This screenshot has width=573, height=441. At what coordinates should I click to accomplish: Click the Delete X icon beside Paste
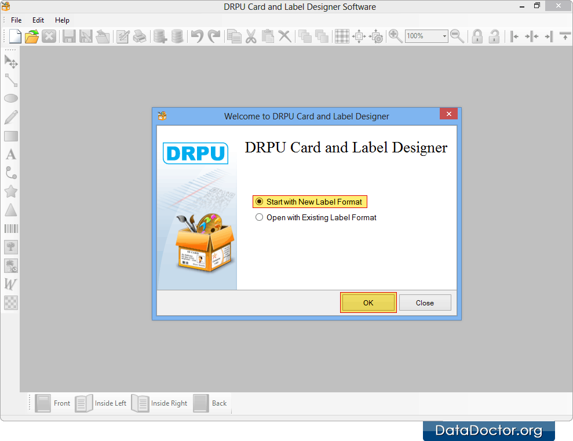pos(284,36)
